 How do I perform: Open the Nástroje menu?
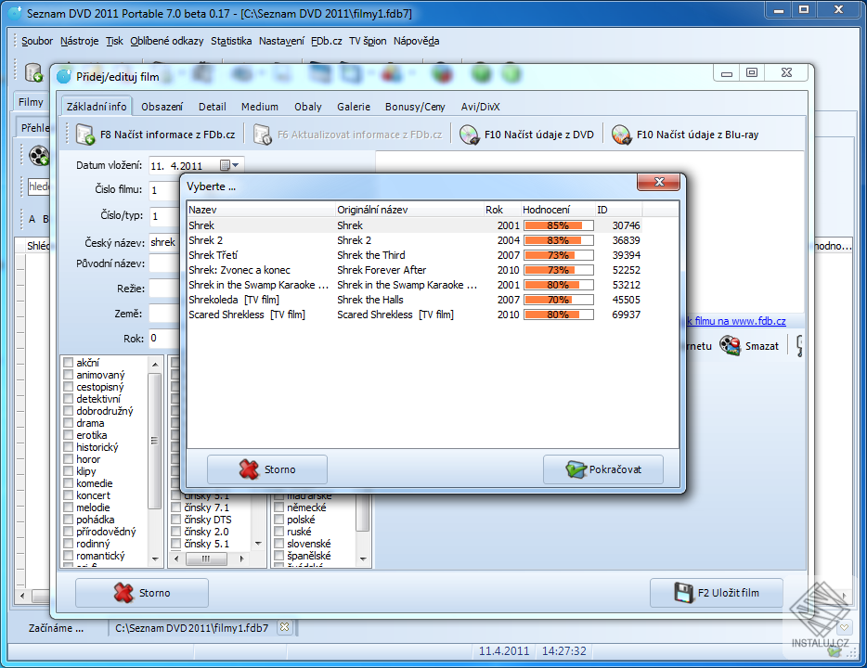click(79, 41)
